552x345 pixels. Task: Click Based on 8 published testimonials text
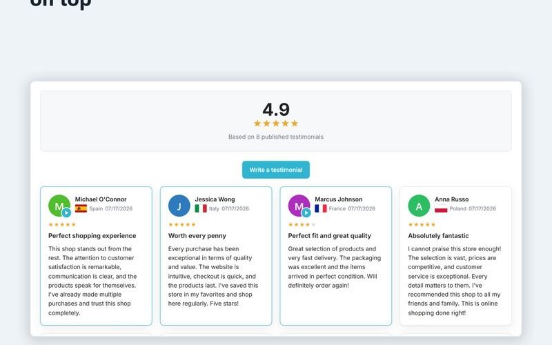click(x=275, y=137)
